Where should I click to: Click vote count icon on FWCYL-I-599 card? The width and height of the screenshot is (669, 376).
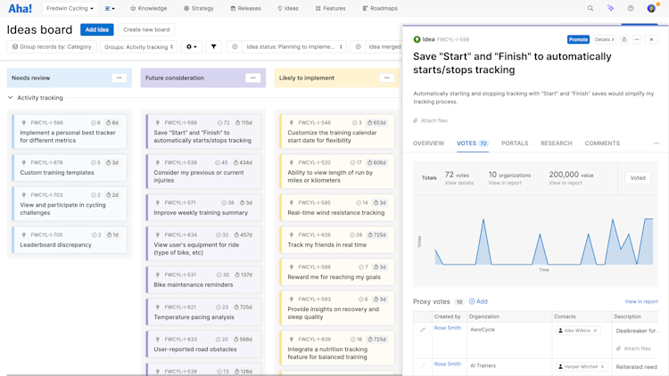[220, 123]
